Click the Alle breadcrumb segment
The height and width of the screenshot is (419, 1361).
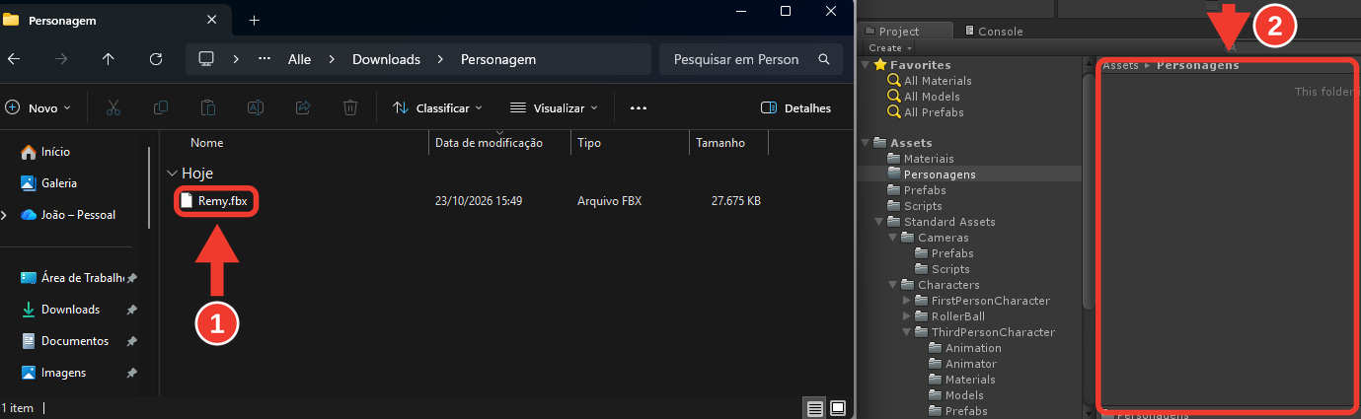click(x=299, y=59)
